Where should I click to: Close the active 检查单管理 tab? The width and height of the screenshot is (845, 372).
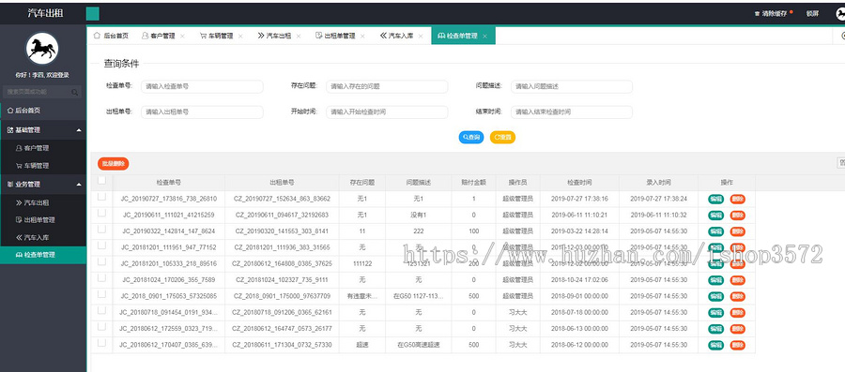pyautogui.click(x=485, y=36)
